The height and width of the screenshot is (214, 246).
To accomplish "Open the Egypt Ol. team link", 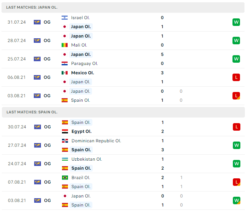I will click(x=81, y=132).
